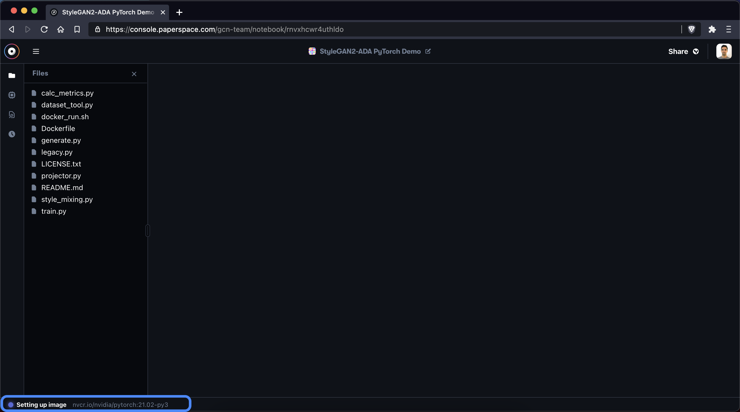
Task: Select the compute instance chip icon in sidebar
Action: tap(12, 95)
